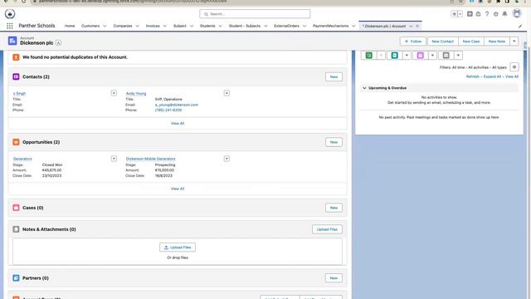Viewport: 531px width, 299px height.
Task: Click the Opportunities related list icon
Action: [16, 142]
